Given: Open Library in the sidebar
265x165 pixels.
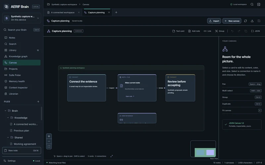Looking at the screenshot, I should (22, 50).
